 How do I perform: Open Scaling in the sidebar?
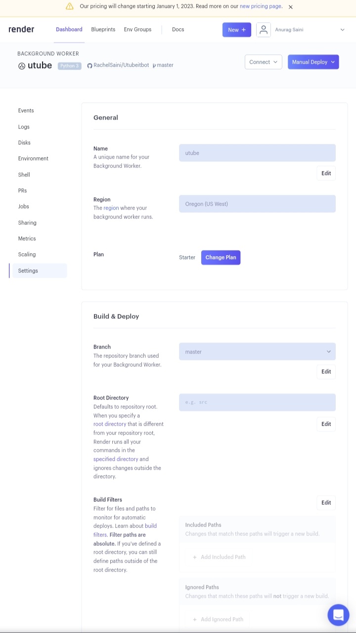[27, 255]
